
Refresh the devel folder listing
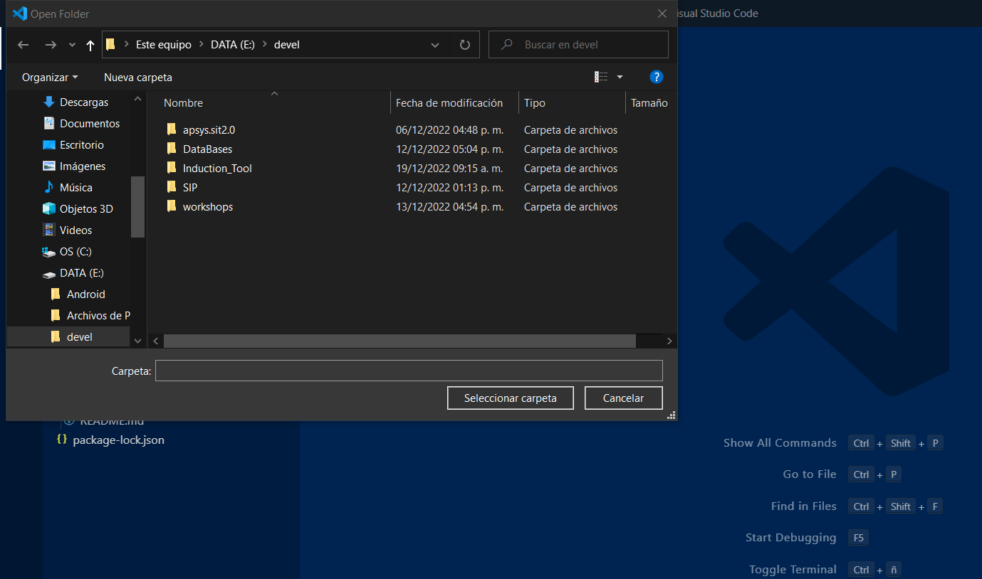(465, 45)
